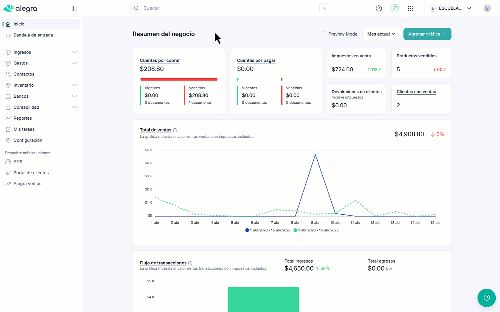Viewport: 500px width, 312px height.
Task: Open Reportes in the sidebar
Action: tap(23, 118)
